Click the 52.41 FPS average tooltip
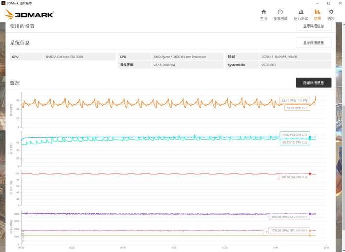Screen dimensions: 345x252 pos(295,101)
